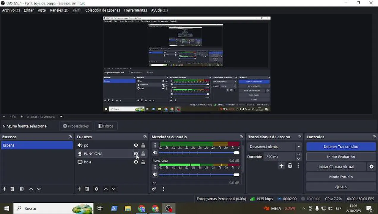Open Ayuda menu
This screenshot has height=214, width=378.
159,10
